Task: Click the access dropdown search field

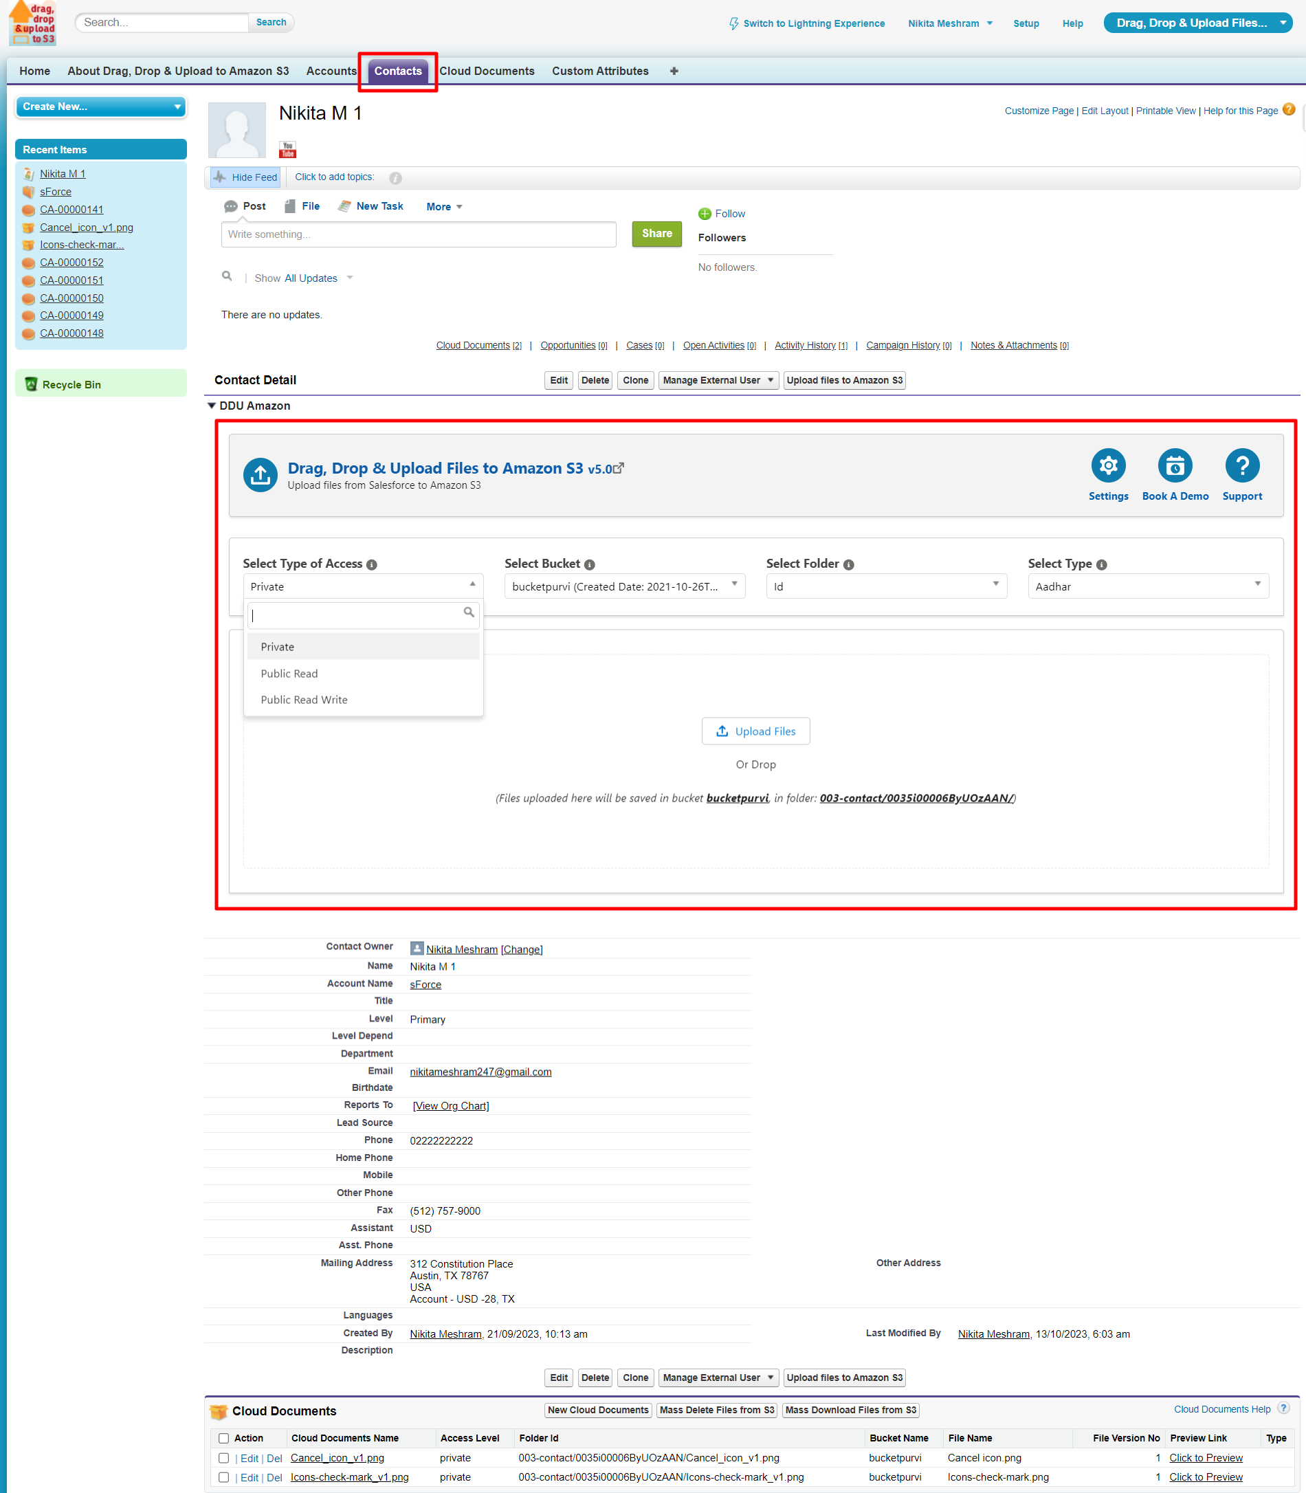Action: click(363, 615)
